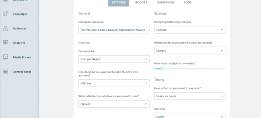Select the active SETTINGS tab
This screenshot has width=261, height=118.
[x=118, y=3]
